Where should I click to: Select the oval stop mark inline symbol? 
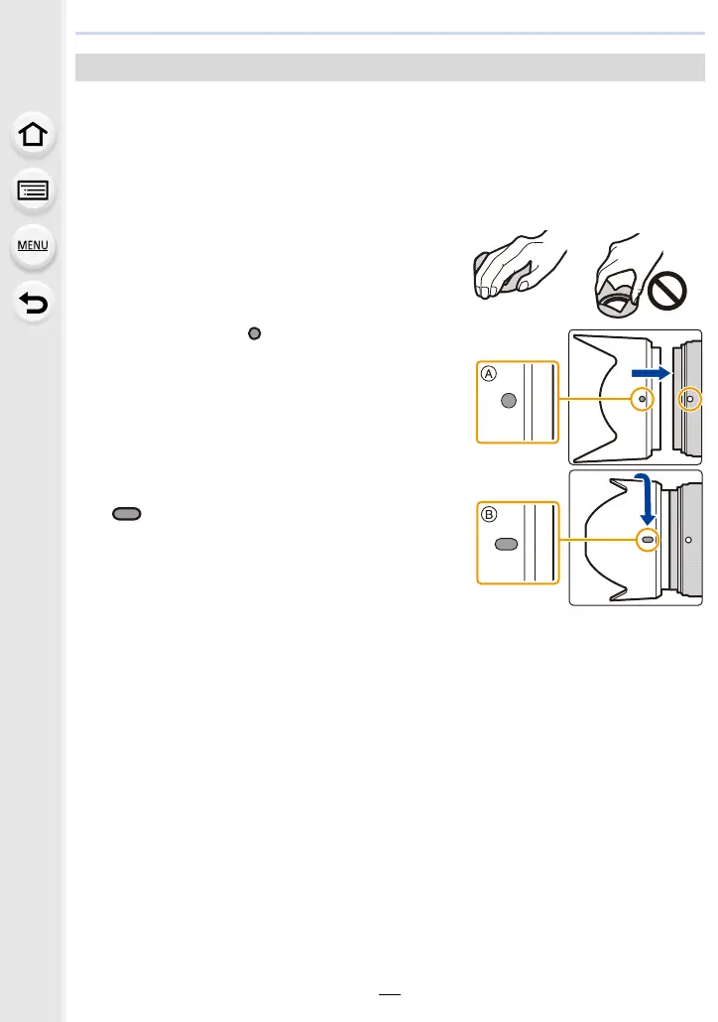pos(126,514)
